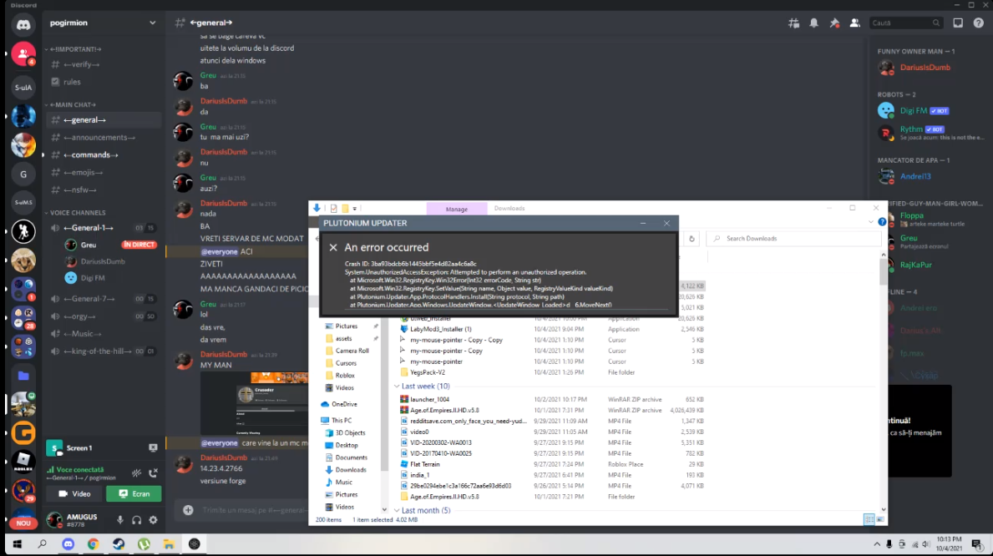The width and height of the screenshot is (993, 556).
Task: Attach a file with the plus icon
Action: 188,510
